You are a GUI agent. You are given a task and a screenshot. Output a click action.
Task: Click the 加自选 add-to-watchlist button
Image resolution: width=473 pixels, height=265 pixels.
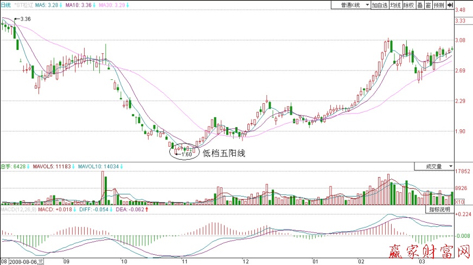click(380, 5)
